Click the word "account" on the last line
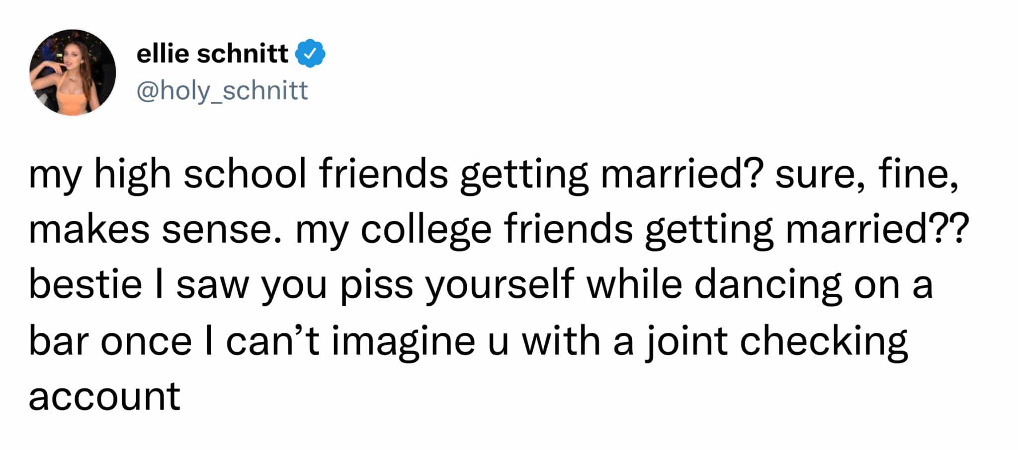 (x=104, y=396)
